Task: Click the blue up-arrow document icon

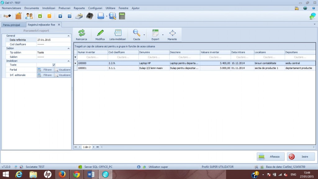Action: pos(60,16)
